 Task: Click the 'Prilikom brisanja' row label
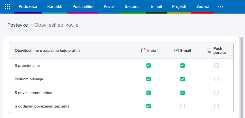[29, 79]
